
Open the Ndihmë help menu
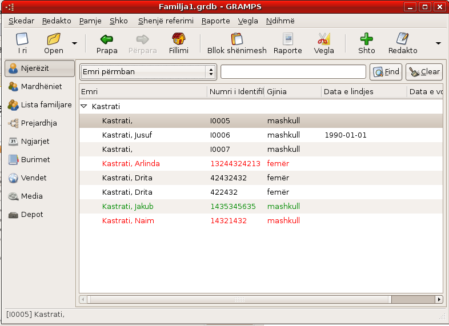pos(280,21)
